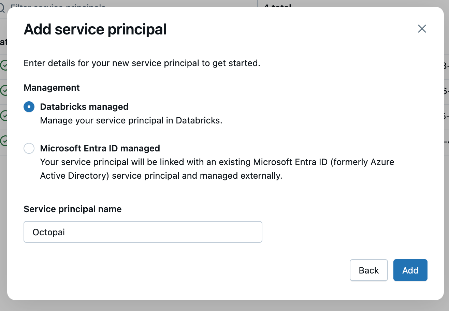Click the 'Databricks managed' option label
The image size is (449, 311).
pyautogui.click(x=84, y=107)
